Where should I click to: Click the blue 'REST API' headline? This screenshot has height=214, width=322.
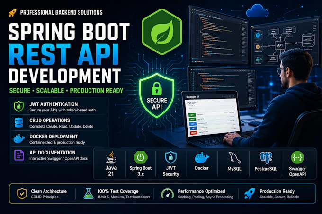point(64,54)
